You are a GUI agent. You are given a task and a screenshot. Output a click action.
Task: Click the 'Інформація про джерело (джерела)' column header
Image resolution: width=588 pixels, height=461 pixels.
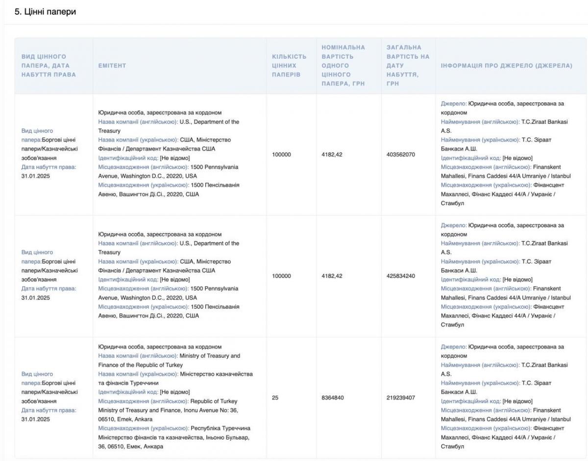pyautogui.click(x=506, y=66)
